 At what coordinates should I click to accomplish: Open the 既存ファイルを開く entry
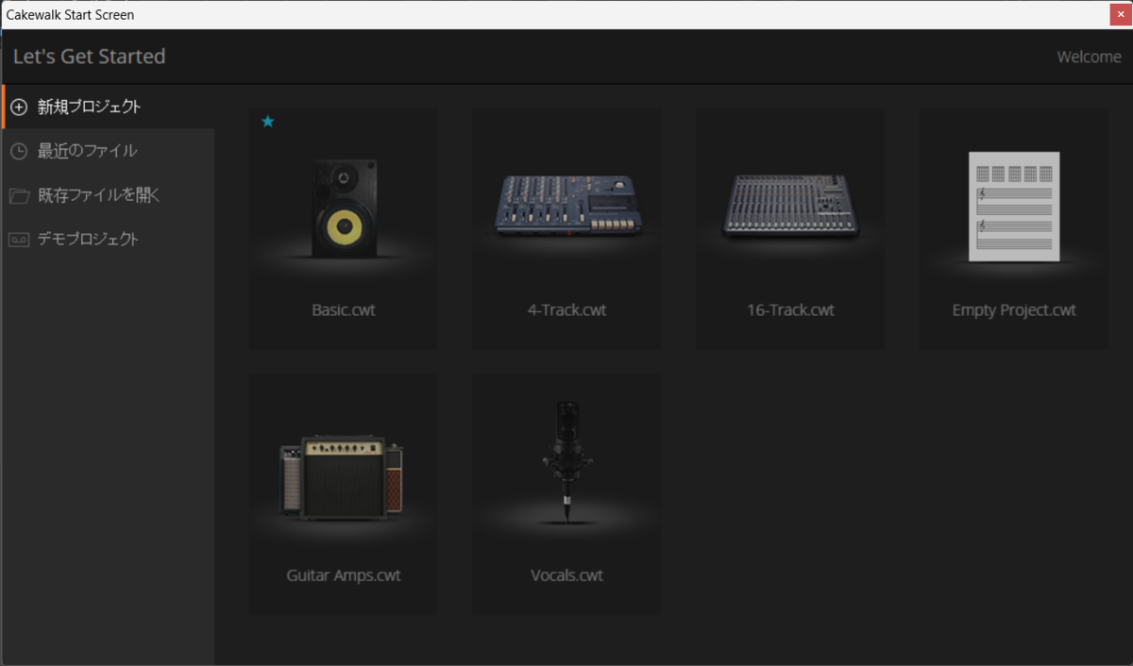[x=109, y=195]
